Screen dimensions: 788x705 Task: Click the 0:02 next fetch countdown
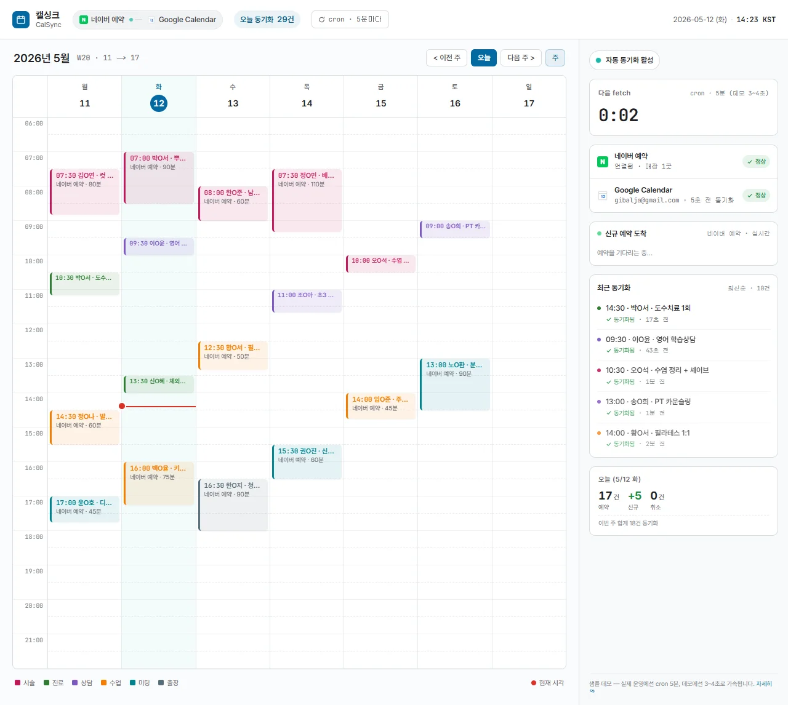pyautogui.click(x=619, y=115)
